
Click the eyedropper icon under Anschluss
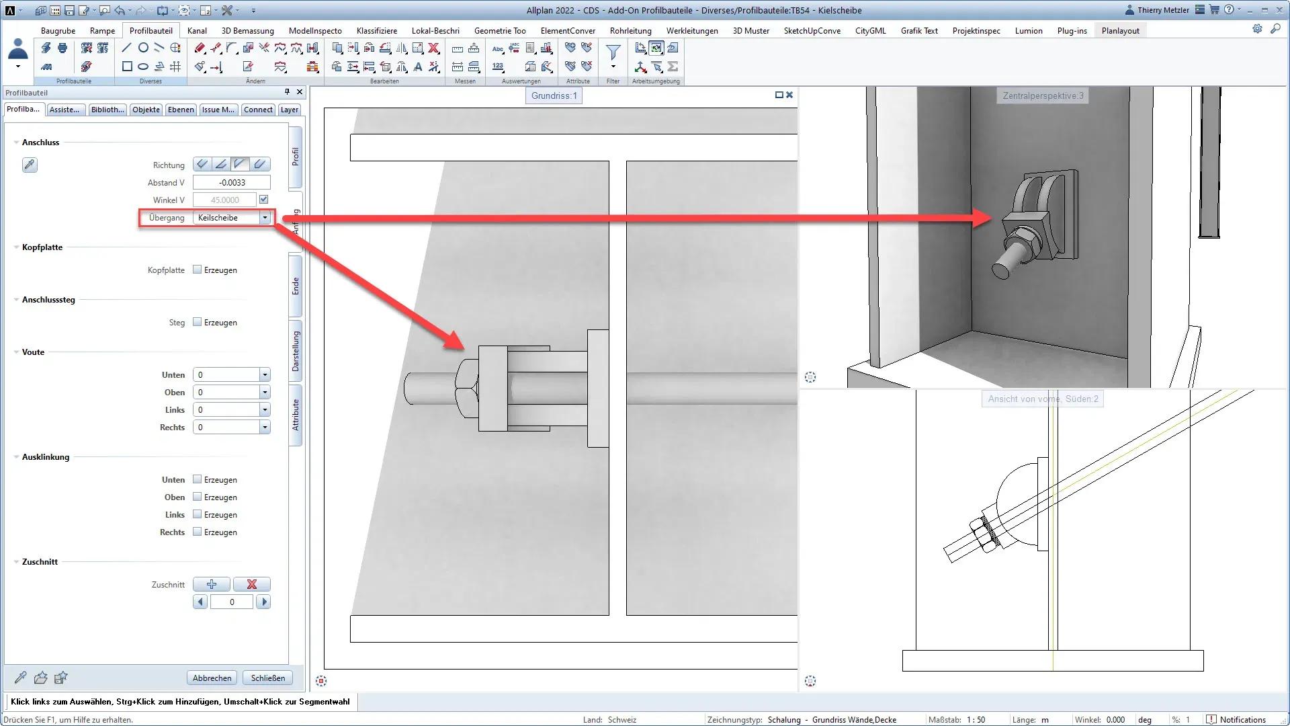30,165
